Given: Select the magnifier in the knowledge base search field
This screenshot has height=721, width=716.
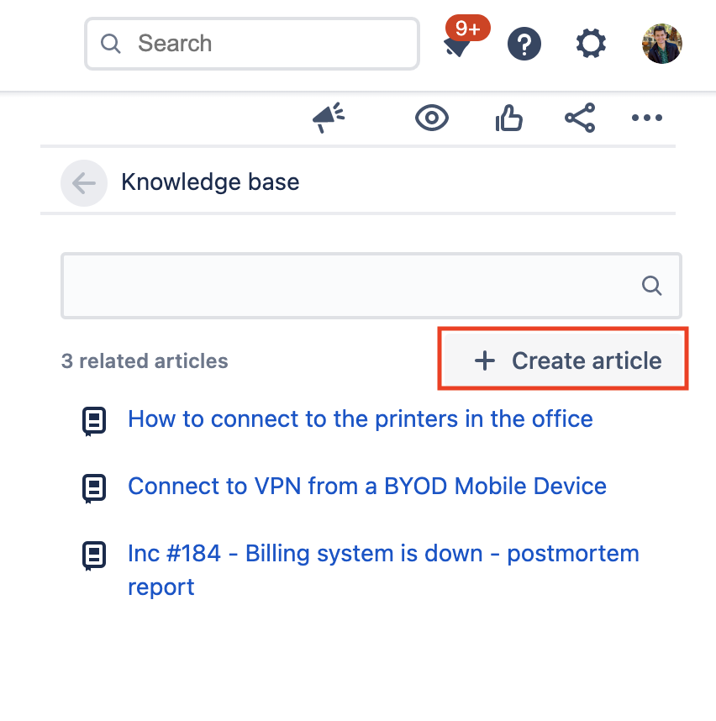Looking at the screenshot, I should [652, 286].
